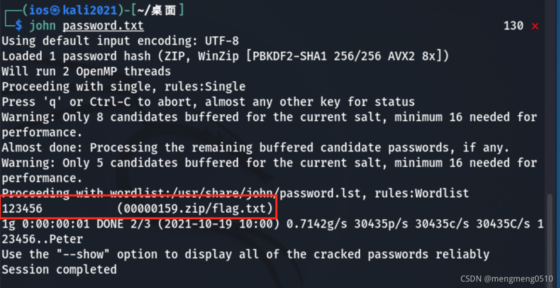Click the exit code 130
Image resolution: width=560 pixels, height=288 pixels.
coord(513,26)
